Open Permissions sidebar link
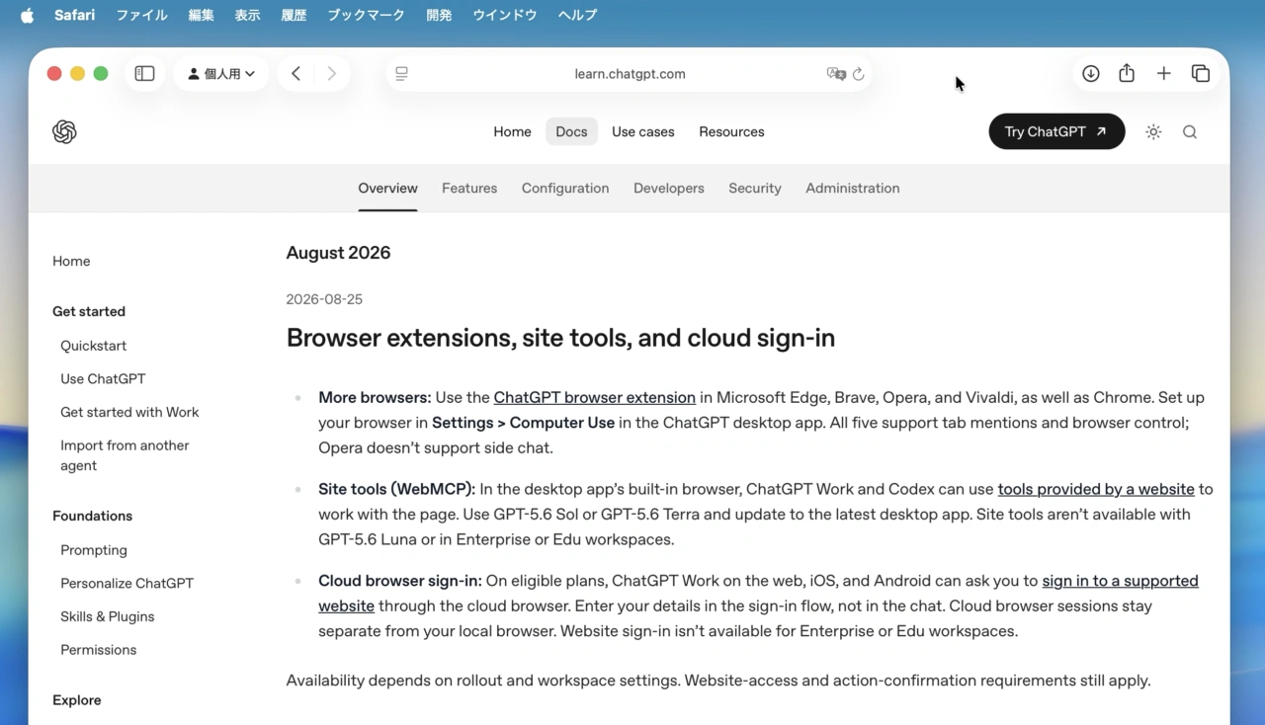1265x725 pixels. (x=98, y=650)
